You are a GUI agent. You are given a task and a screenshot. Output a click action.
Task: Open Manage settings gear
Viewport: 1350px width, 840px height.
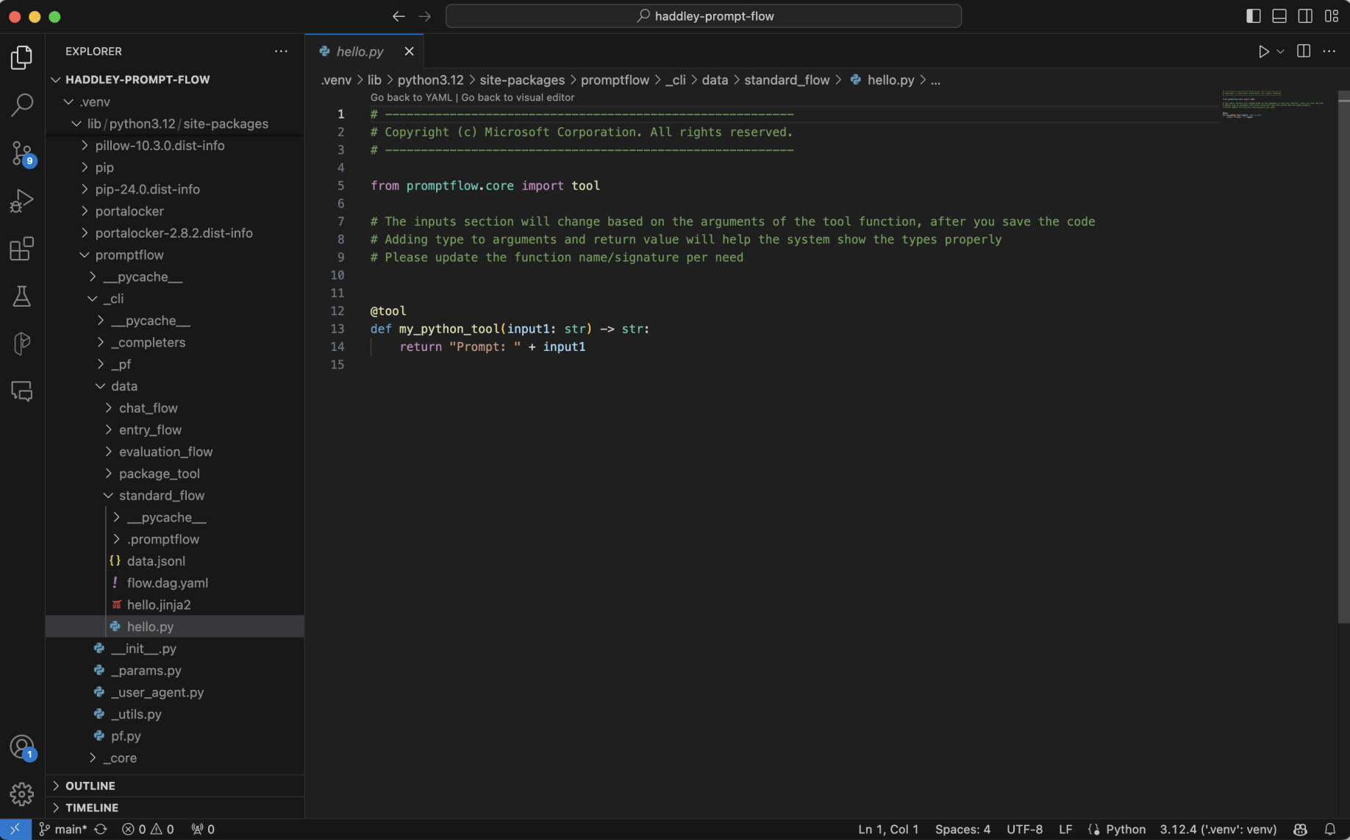pyautogui.click(x=22, y=794)
